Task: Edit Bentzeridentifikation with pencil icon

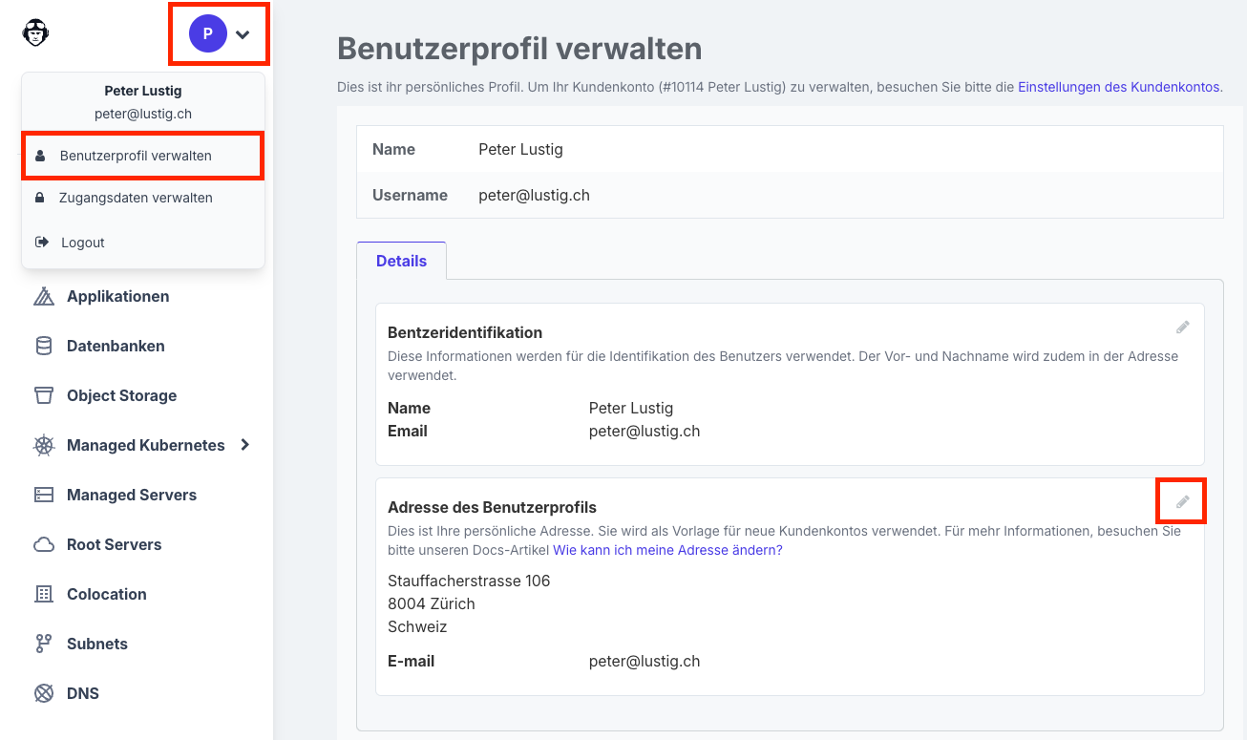Action: 1183,328
